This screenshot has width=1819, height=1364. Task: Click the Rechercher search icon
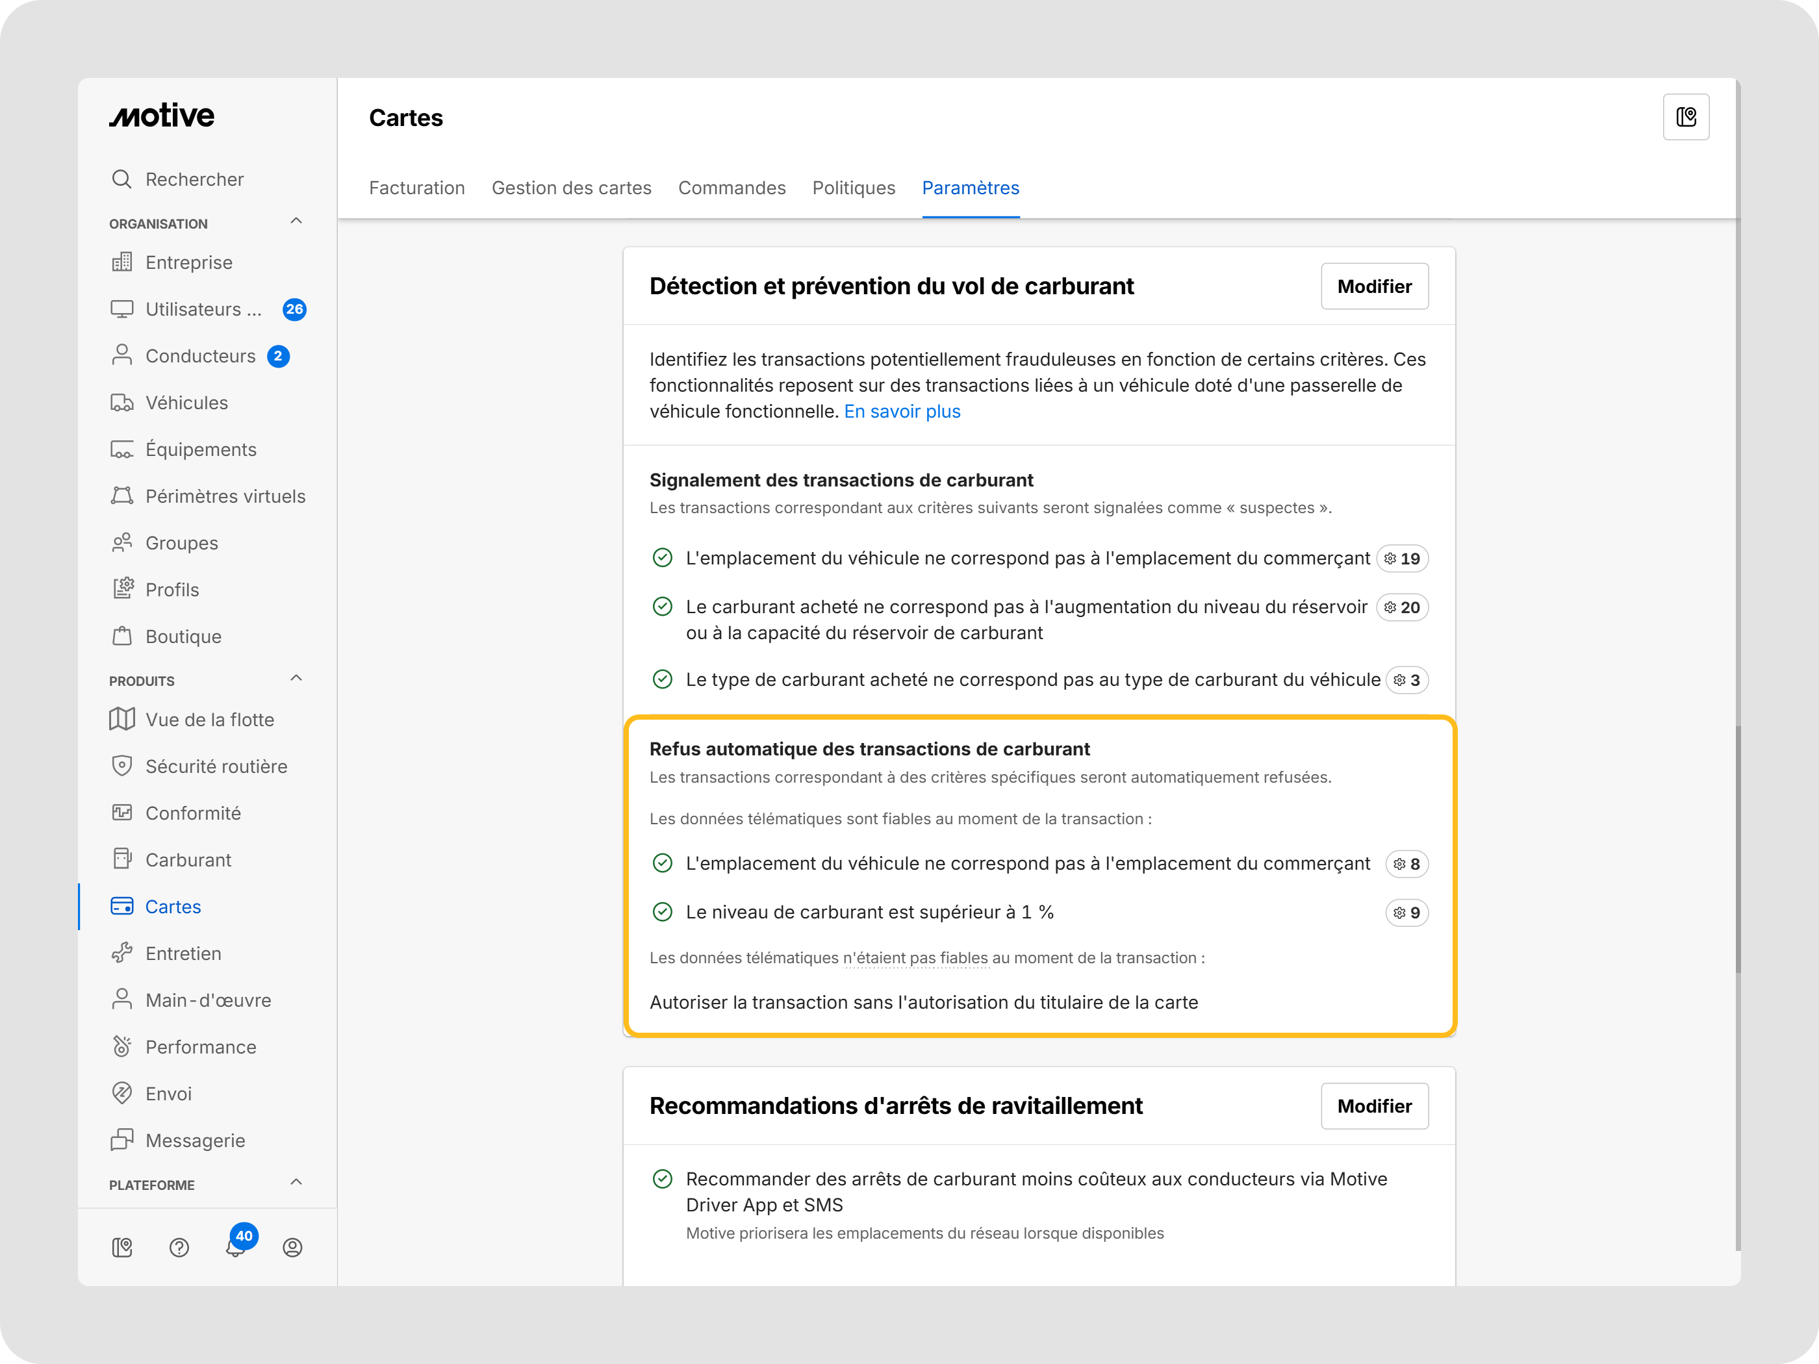click(x=121, y=179)
